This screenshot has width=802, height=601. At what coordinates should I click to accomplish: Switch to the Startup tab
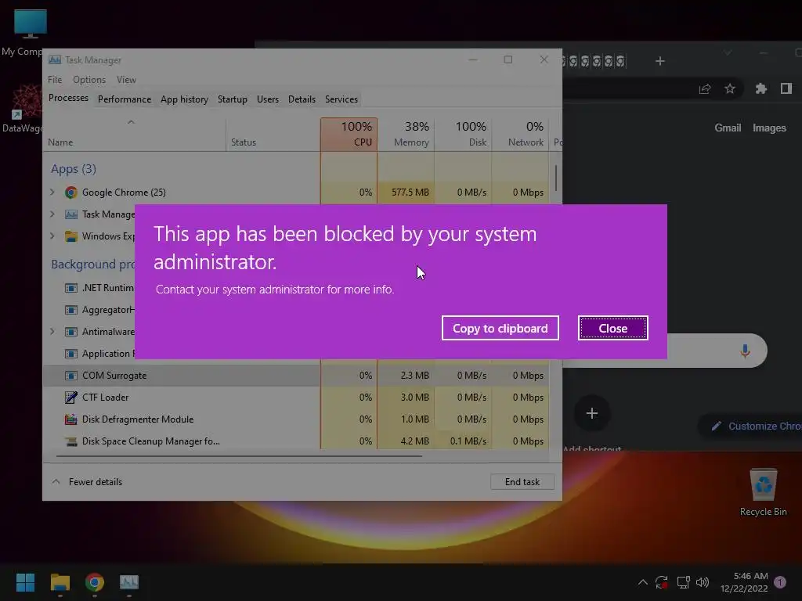232,99
